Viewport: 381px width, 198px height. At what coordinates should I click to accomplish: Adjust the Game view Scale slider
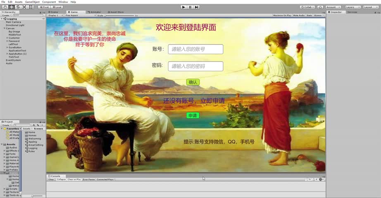120,15
